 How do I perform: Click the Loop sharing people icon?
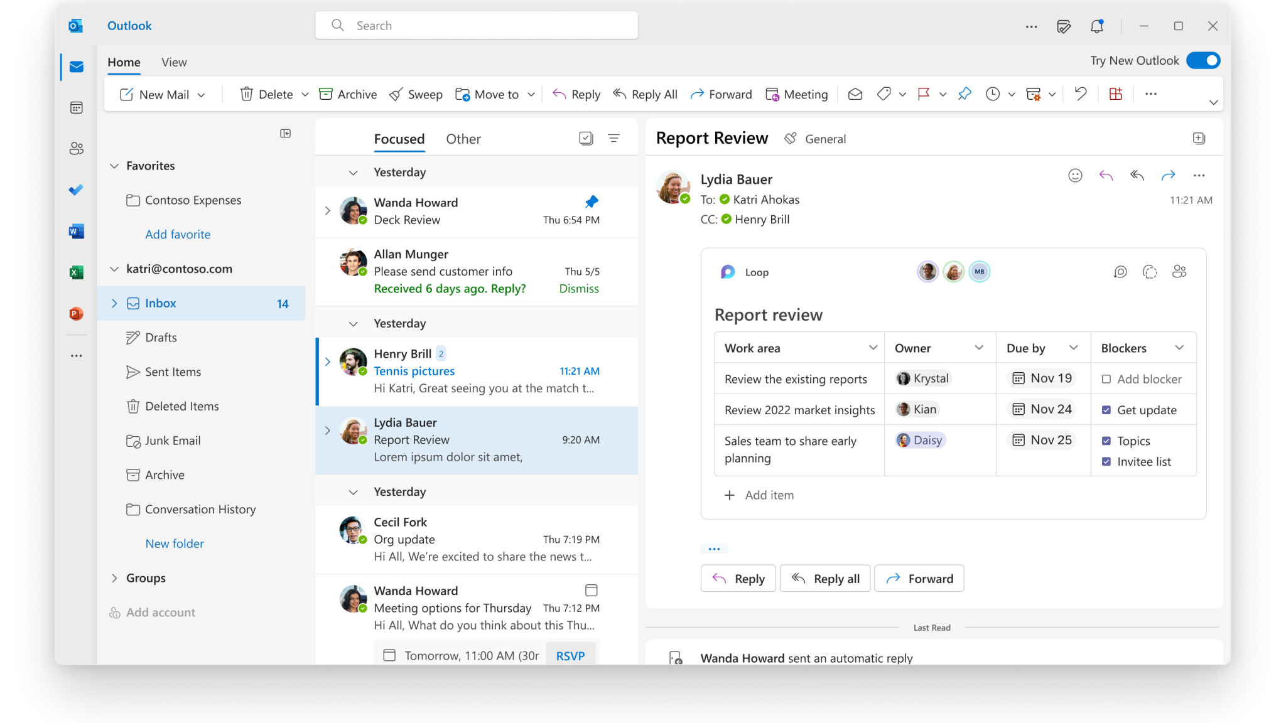click(x=1179, y=272)
